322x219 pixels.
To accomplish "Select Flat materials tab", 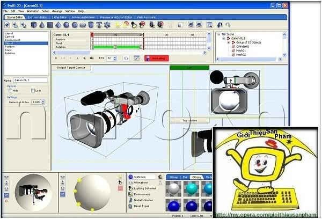I will point(185,177).
